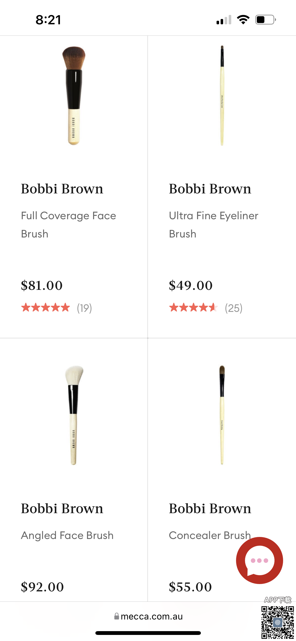Viewport: 296px width, 641px height.
Task: Open the Ultra Fine Eyeliner Brush link
Action: tap(214, 225)
